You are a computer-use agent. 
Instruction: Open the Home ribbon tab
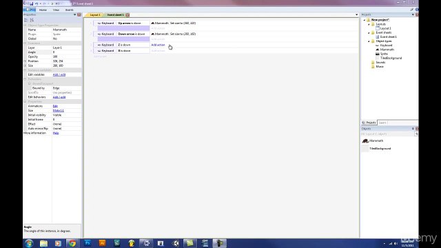[43, 10]
